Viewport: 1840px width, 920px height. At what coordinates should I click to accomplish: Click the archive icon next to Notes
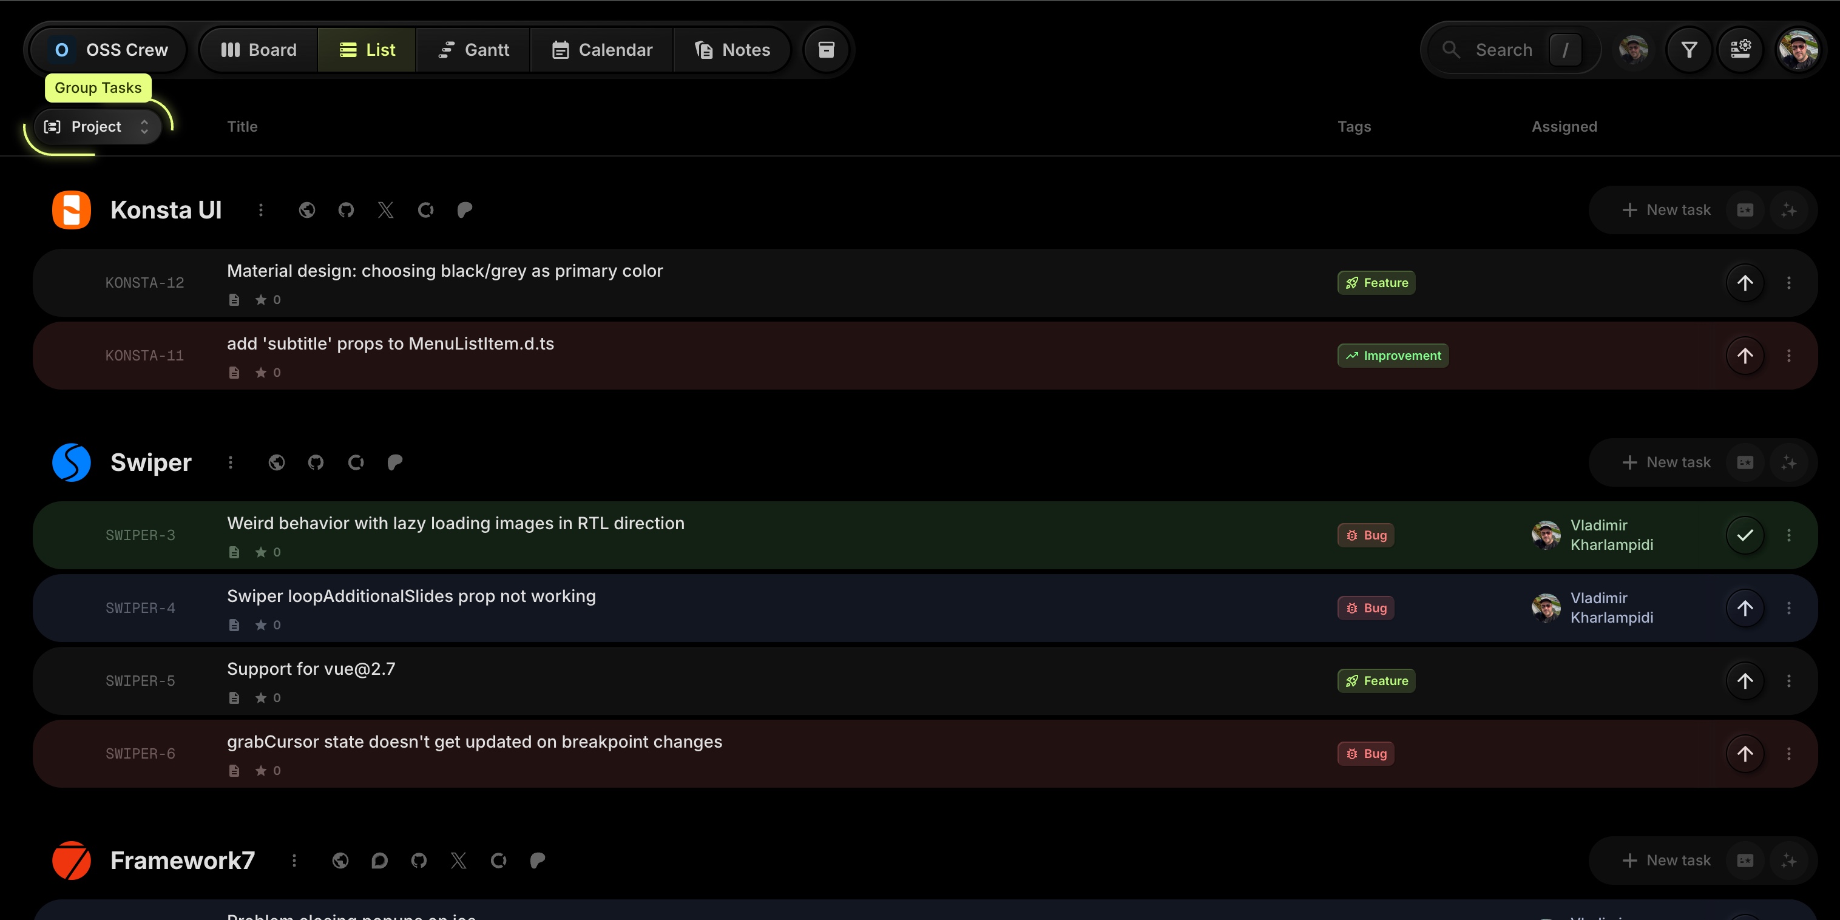827,49
